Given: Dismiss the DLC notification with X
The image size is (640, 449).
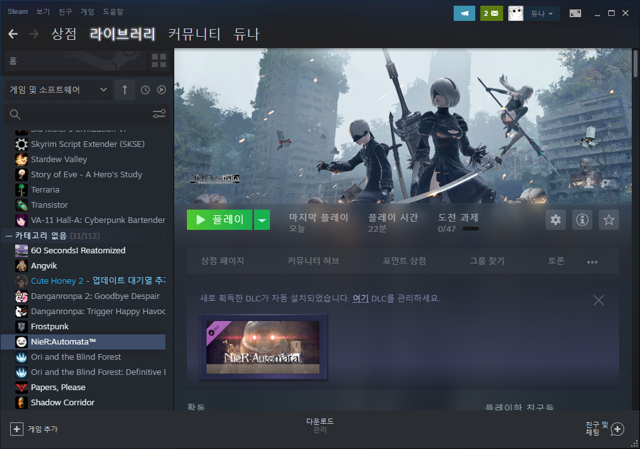Looking at the screenshot, I should [x=599, y=300].
